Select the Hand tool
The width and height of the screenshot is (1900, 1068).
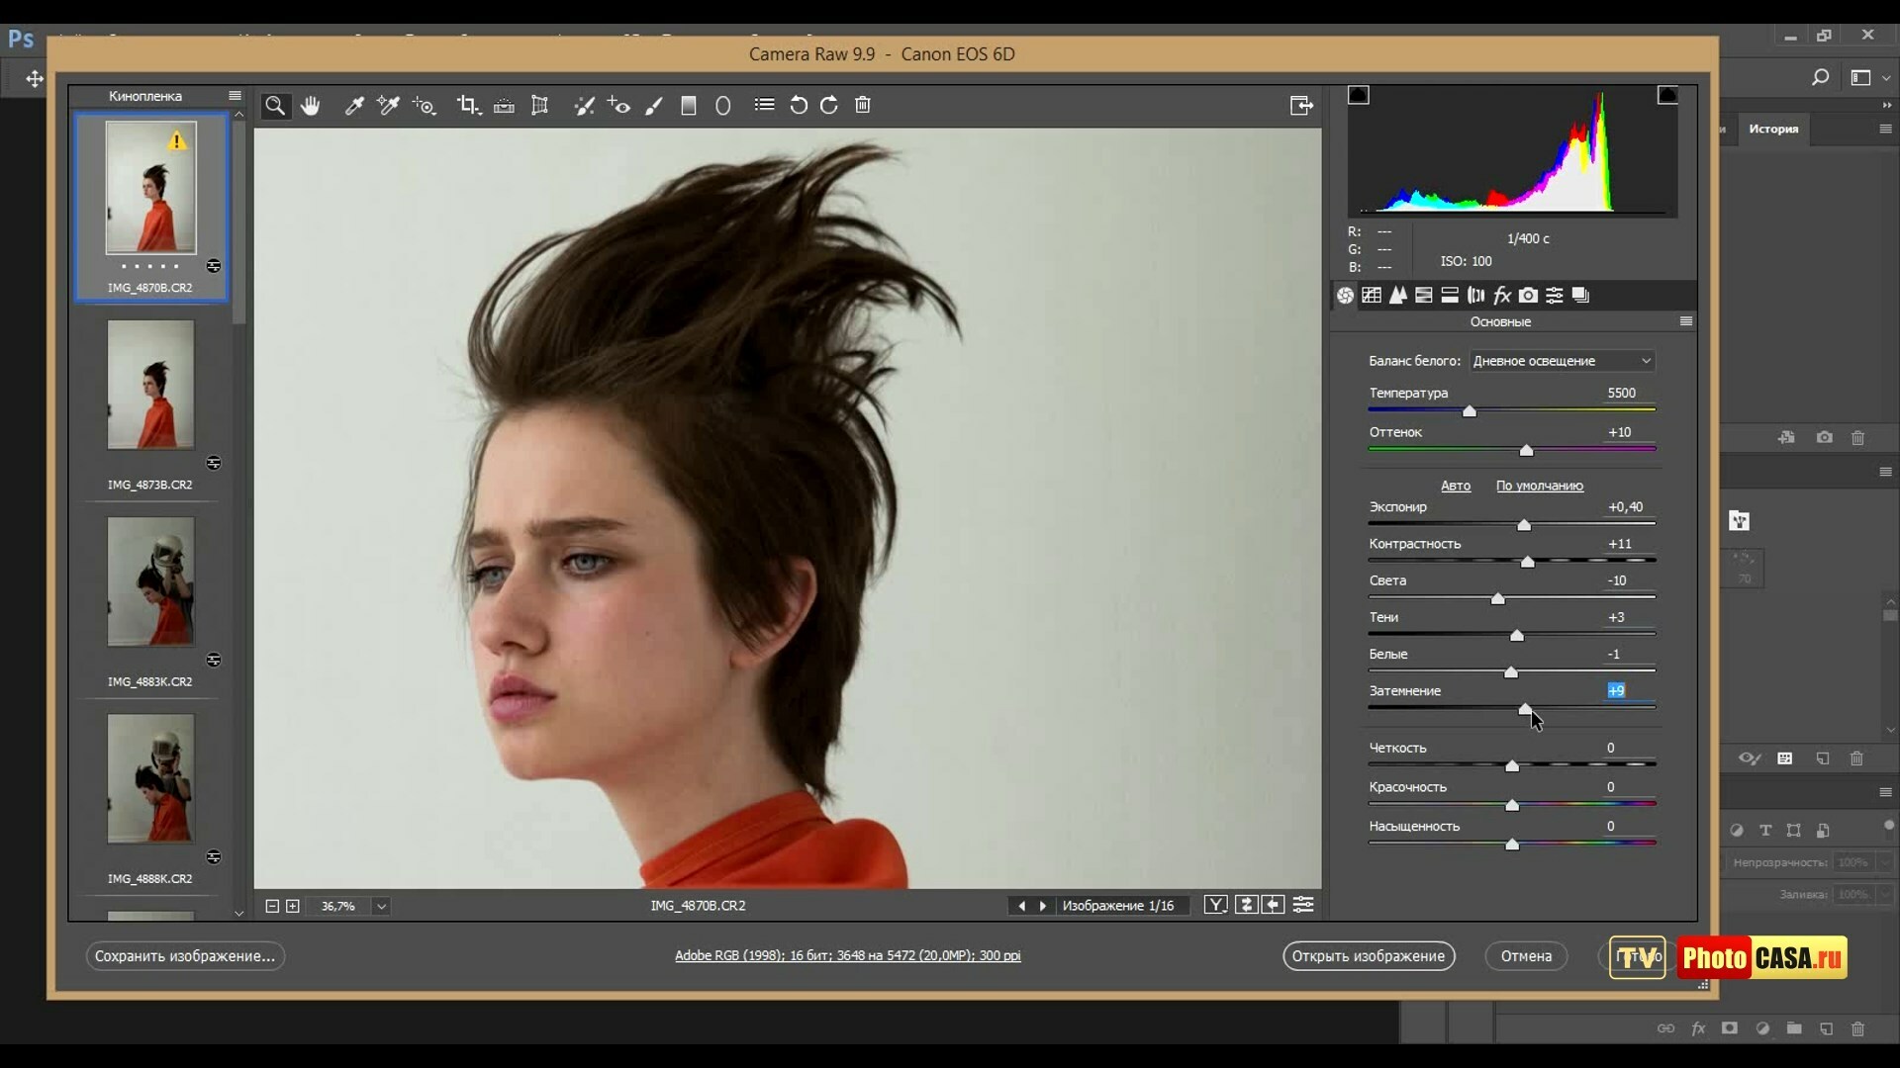click(x=311, y=106)
